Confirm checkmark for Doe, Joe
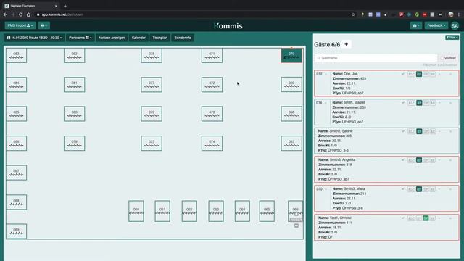The height and width of the screenshot is (261, 464). (403, 74)
